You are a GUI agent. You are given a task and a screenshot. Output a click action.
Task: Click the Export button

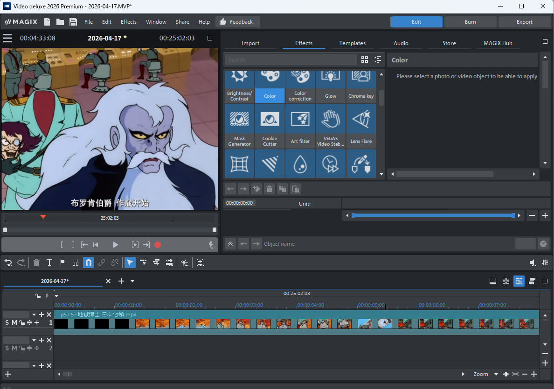[524, 22]
